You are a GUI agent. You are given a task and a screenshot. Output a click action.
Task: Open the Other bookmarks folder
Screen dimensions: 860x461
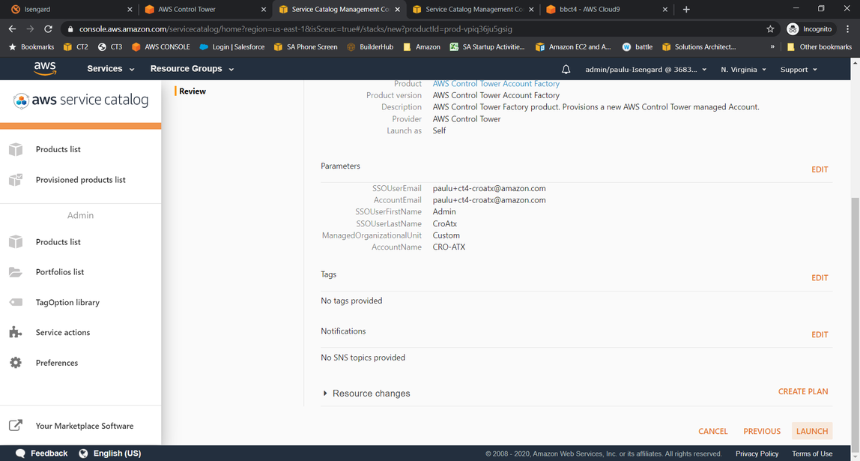tap(820, 46)
